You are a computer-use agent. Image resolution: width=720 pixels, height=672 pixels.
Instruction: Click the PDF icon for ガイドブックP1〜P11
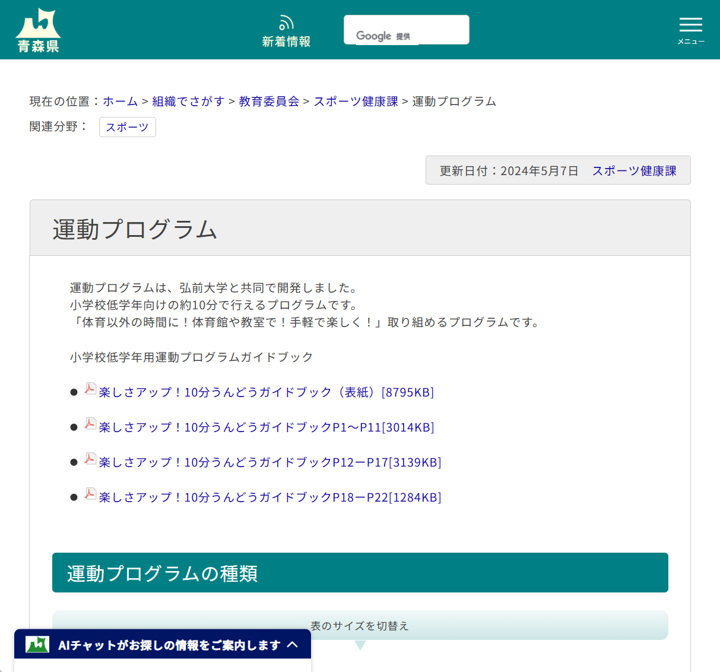(x=90, y=424)
